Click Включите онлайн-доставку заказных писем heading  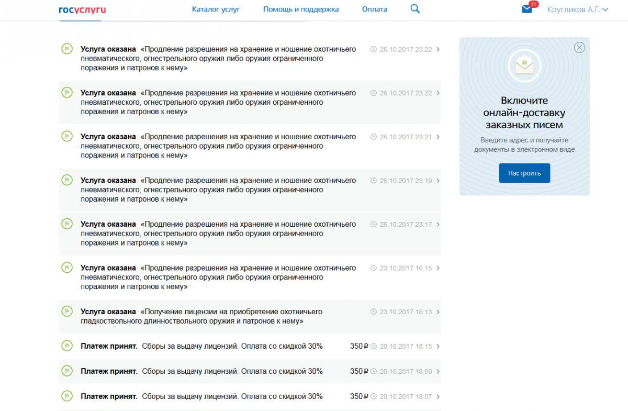click(524, 113)
